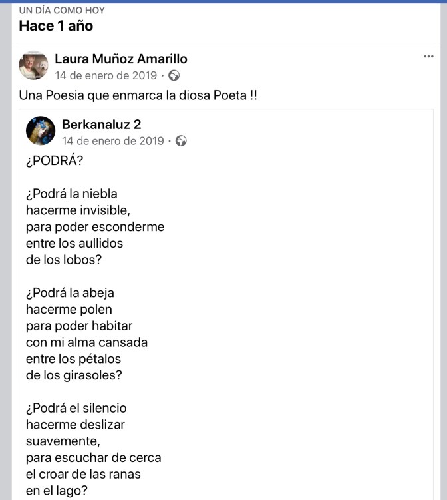This screenshot has height=500, width=447.
Task: Click caption "Una Poesia que enmarca" text
Action: [x=138, y=95]
